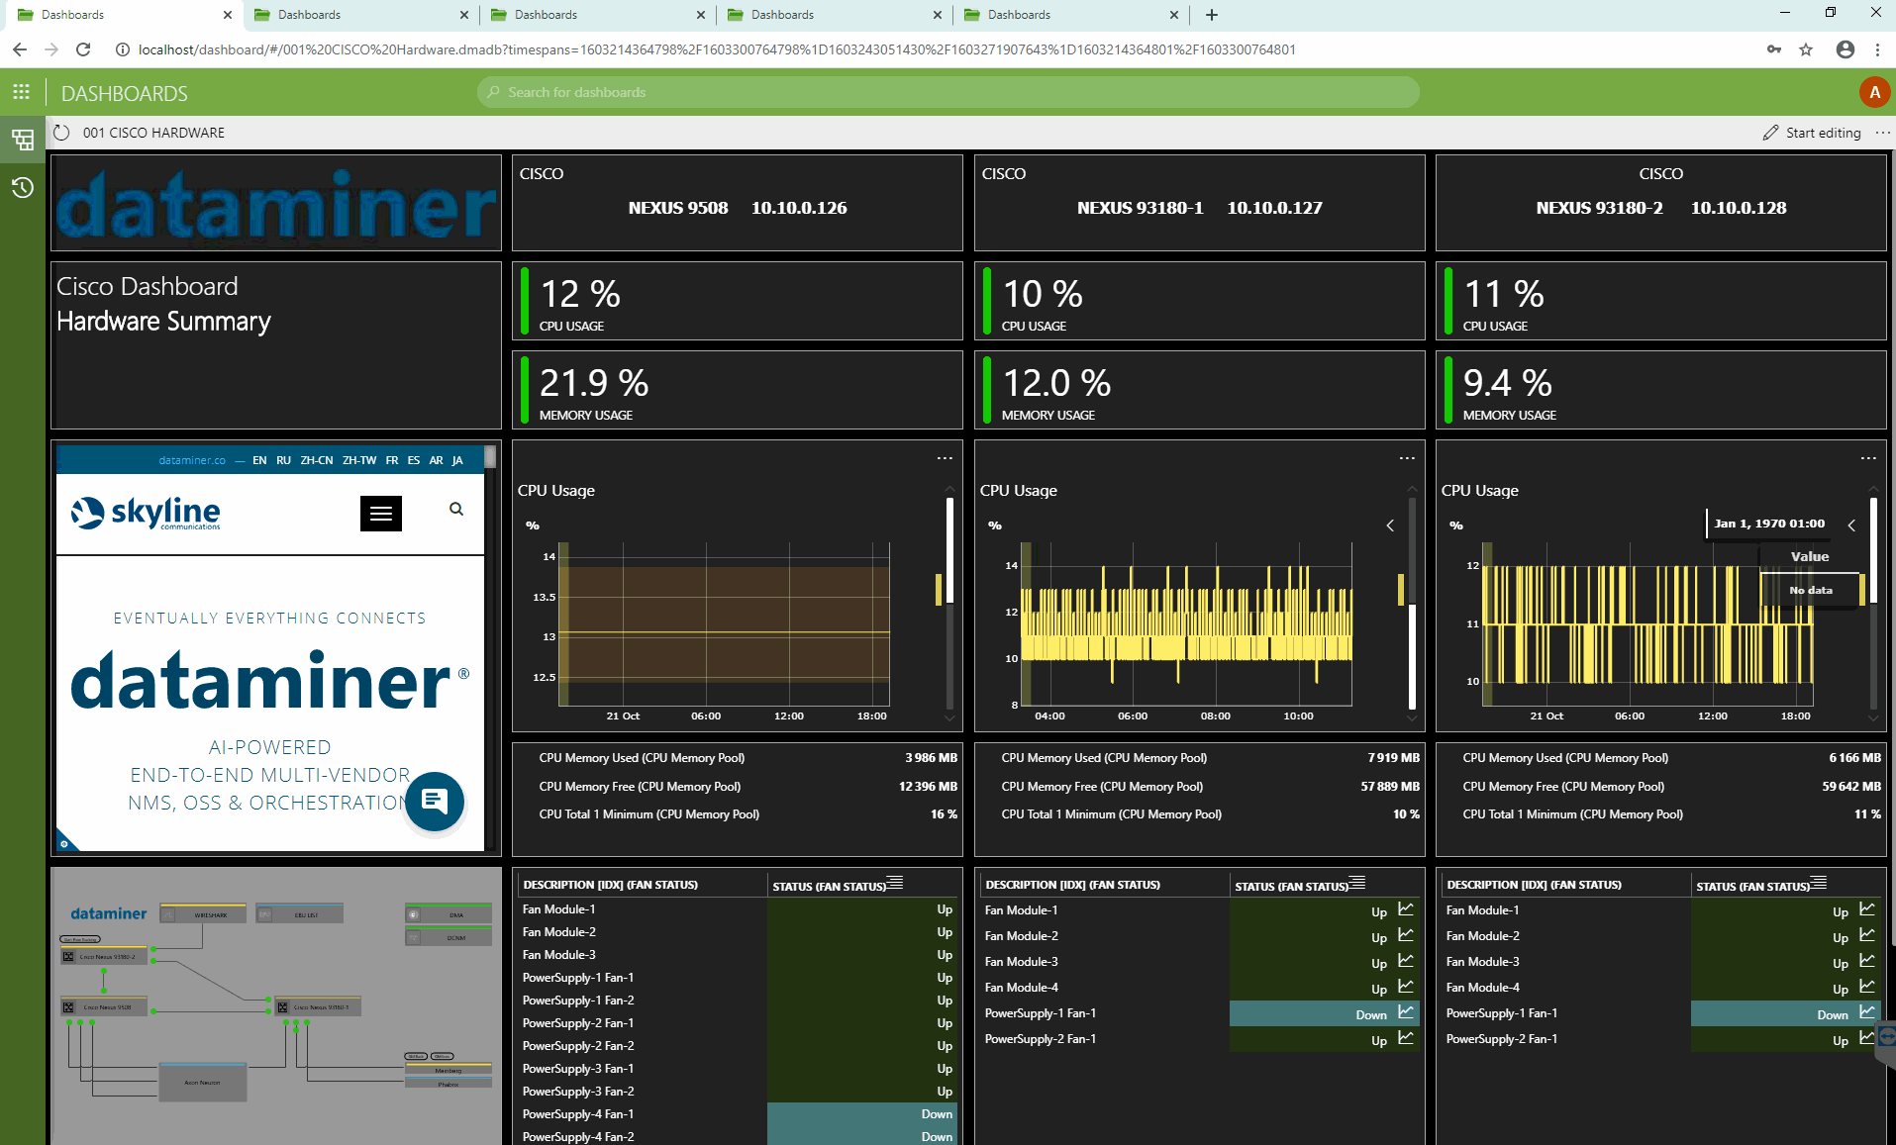Click yellow range marker beside Nexus 9508 CPU chart
This screenshot has width=1896, height=1145.
(x=939, y=590)
